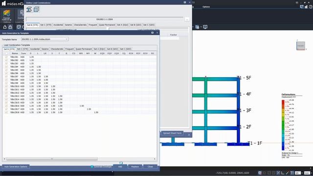Toggle the checkbox for row LCB7
The width and height of the screenshot is (313, 176).
click(6, 76)
